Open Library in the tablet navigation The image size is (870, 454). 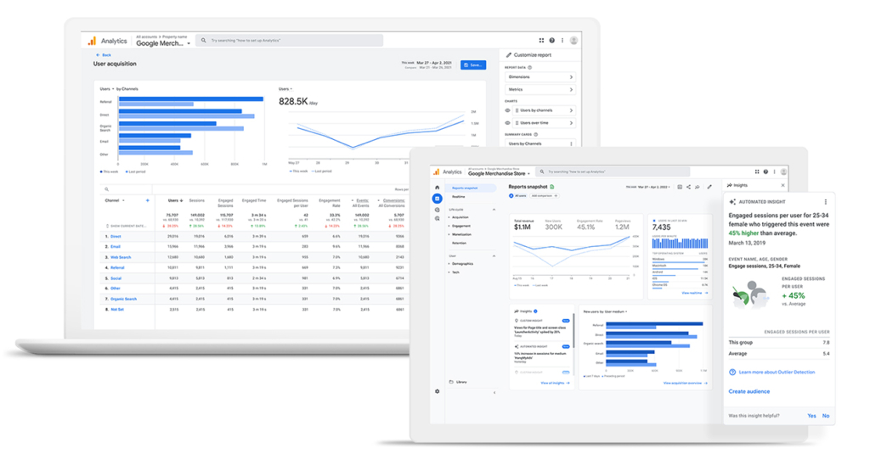click(458, 382)
